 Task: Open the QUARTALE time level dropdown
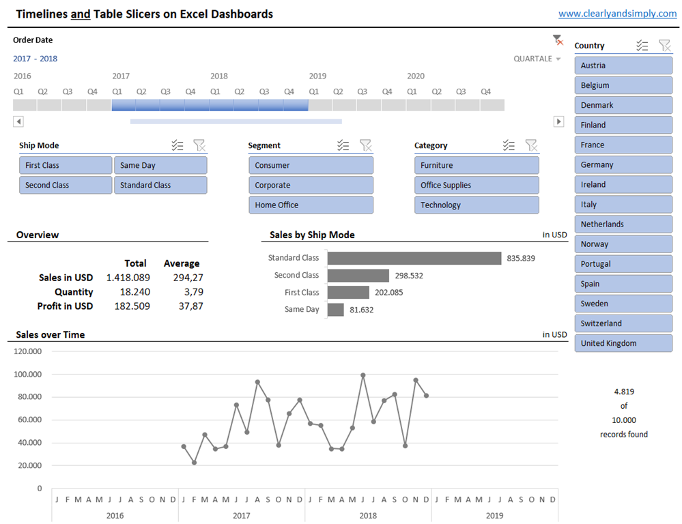pyautogui.click(x=537, y=59)
